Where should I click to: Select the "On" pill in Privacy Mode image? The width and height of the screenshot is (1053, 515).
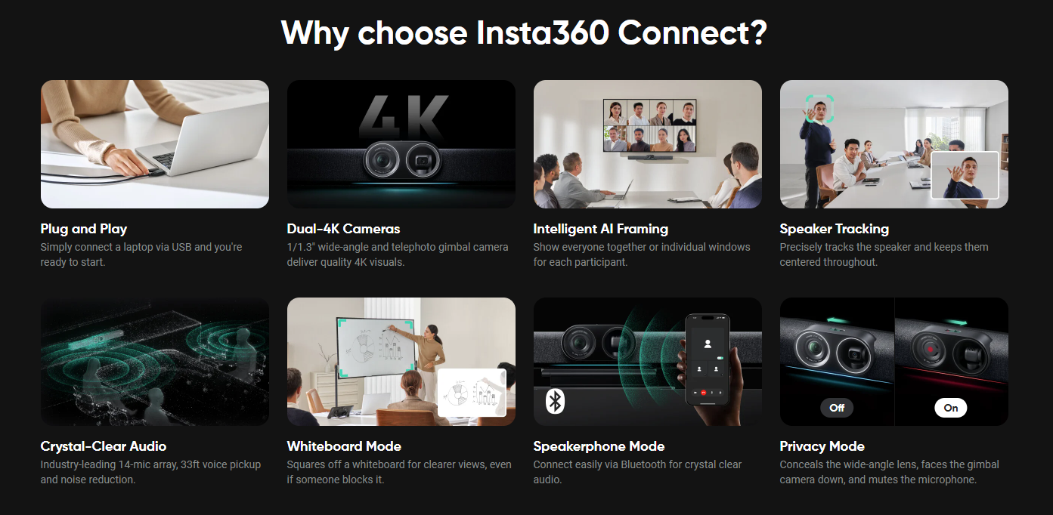pyautogui.click(x=951, y=408)
